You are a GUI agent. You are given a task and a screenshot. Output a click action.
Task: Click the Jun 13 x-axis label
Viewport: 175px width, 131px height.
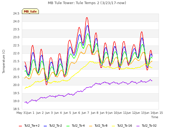(140, 113)
